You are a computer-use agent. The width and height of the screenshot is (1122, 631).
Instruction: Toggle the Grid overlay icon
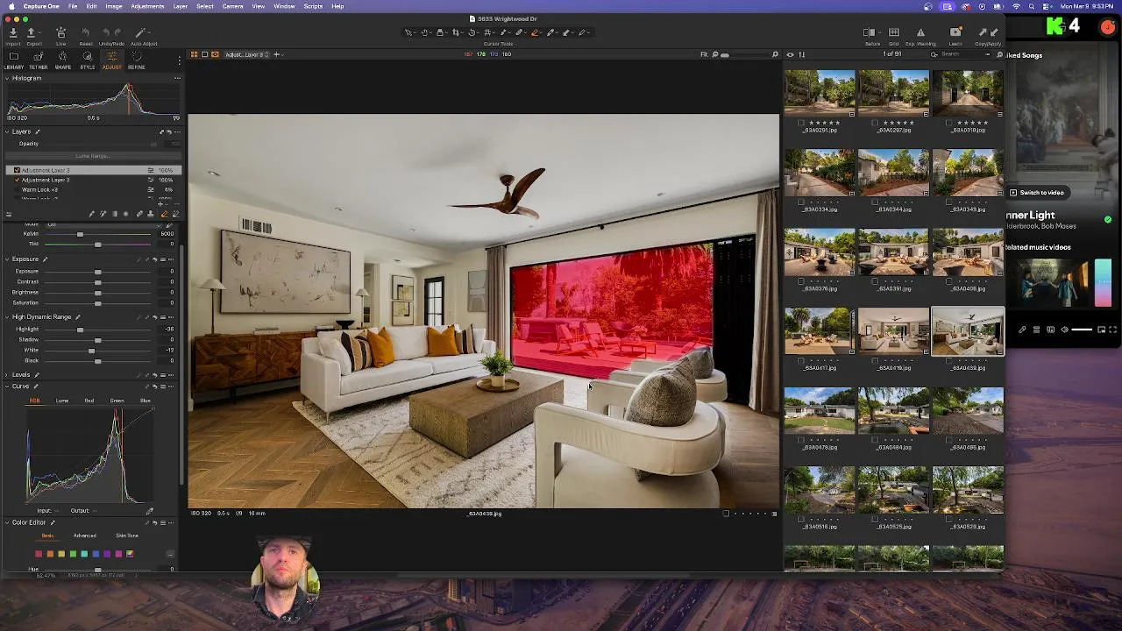[894, 33]
